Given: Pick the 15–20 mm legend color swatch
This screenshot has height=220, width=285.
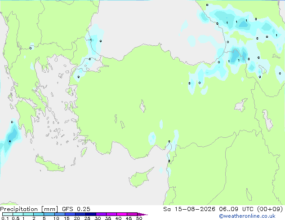Looking at the screenshot, I should tap(70, 214).
